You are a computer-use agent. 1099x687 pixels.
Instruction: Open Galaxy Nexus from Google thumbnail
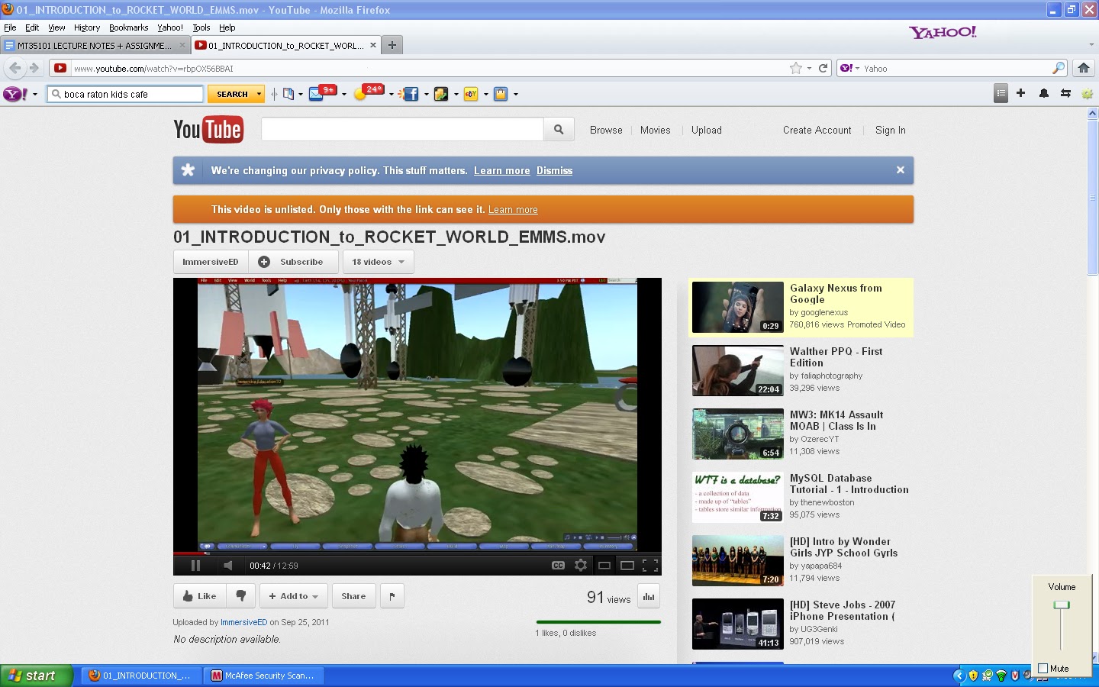(737, 307)
